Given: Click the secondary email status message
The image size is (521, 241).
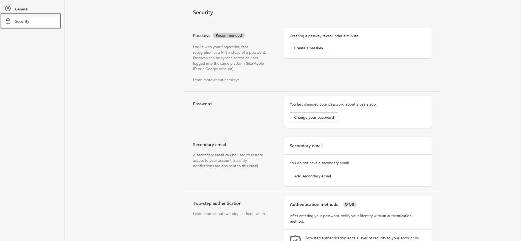Looking at the screenshot, I should pyautogui.click(x=320, y=163).
